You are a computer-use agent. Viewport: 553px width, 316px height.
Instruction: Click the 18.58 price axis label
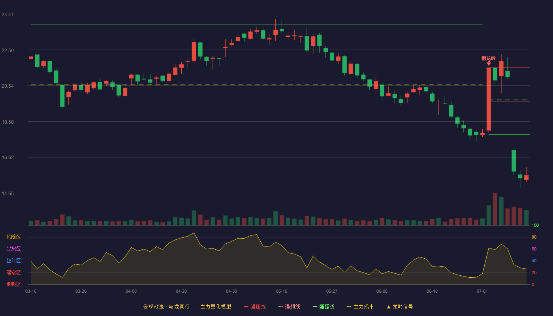[x=8, y=122]
